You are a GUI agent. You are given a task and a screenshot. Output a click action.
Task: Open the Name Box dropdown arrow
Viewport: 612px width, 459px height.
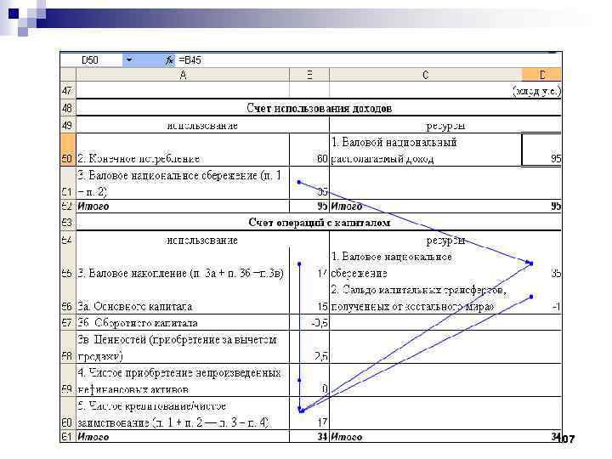point(129,59)
